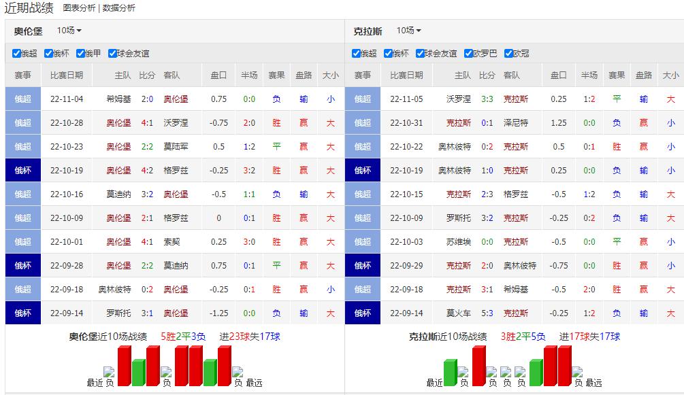Uncheck 俄甲 filter in 奥伦堡 panel
This screenshot has width=684, height=395.
[x=80, y=54]
